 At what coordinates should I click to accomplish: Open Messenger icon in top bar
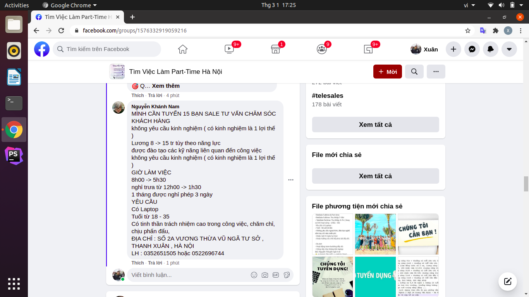pos(472,49)
